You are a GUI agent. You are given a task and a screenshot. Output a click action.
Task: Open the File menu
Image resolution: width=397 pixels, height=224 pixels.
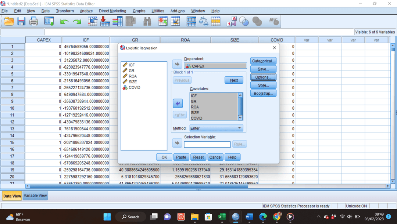[4, 11]
